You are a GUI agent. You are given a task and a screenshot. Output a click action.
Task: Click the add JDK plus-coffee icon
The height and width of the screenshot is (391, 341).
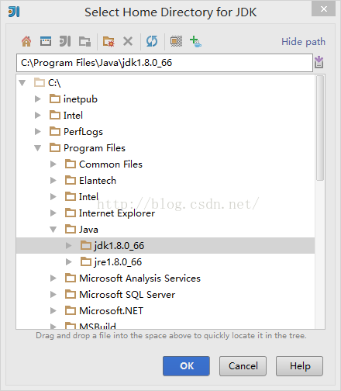coord(195,41)
